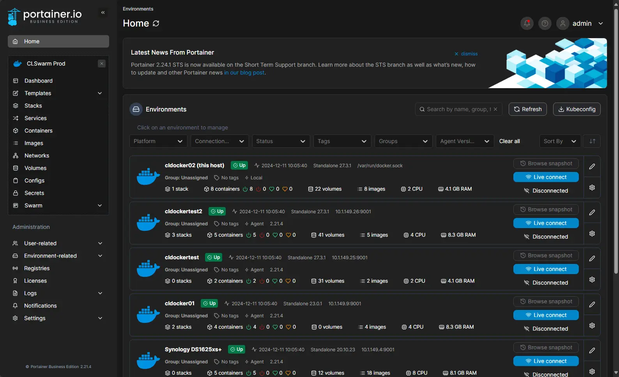619x377 pixels.
Task: Click the Environments section header icon
Action: point(136,109)
